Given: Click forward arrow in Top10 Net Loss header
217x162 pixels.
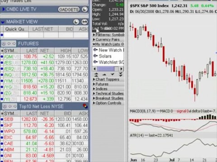Looking at the screenshot, I should [14, 106].
